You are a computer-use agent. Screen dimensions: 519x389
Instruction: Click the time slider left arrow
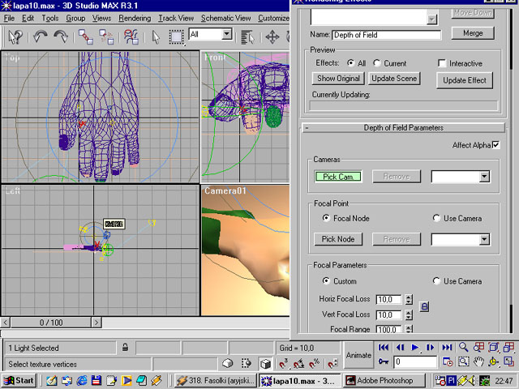pos(6,323)
